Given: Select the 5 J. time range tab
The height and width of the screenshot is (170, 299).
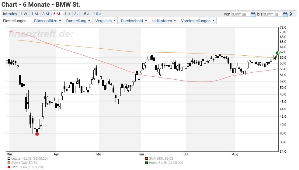Looking at the screenshot, I should click(x=87, y=14).
